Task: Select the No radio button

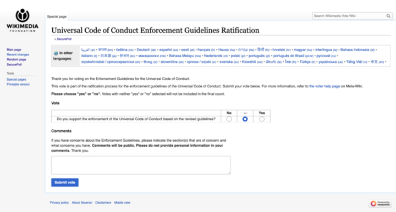Action: click(x=229, y=119)
